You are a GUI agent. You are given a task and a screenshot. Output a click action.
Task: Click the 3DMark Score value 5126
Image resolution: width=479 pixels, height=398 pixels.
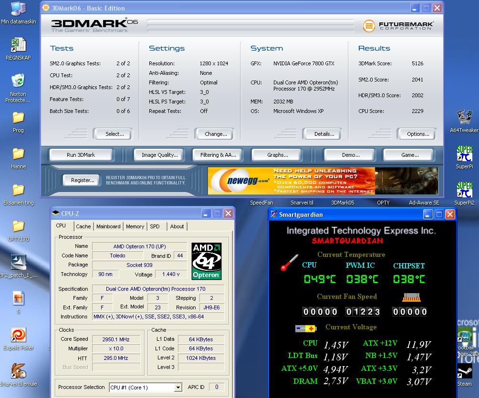click(x=417, y=63)
